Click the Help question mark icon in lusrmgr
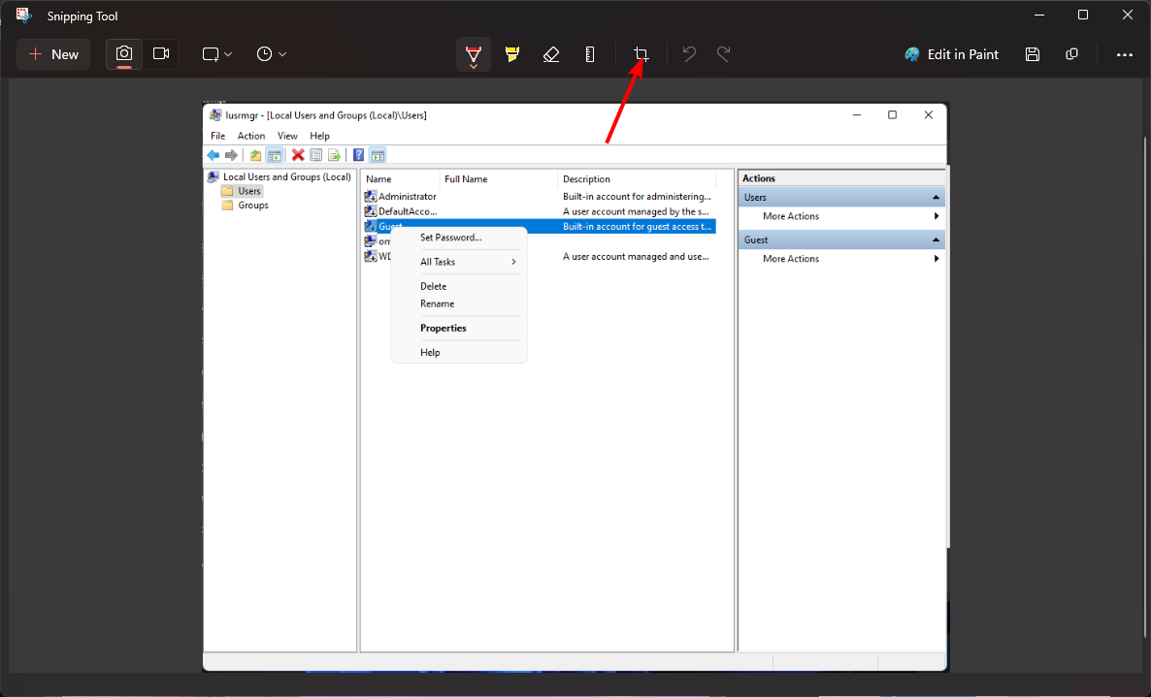This screenshot has width=1151, height=697. point(358,154)
